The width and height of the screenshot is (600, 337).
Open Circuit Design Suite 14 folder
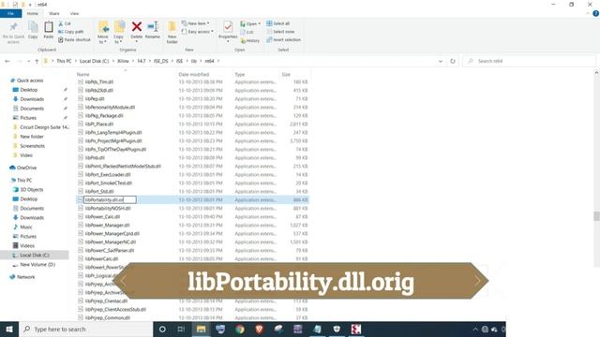(44, 127)
